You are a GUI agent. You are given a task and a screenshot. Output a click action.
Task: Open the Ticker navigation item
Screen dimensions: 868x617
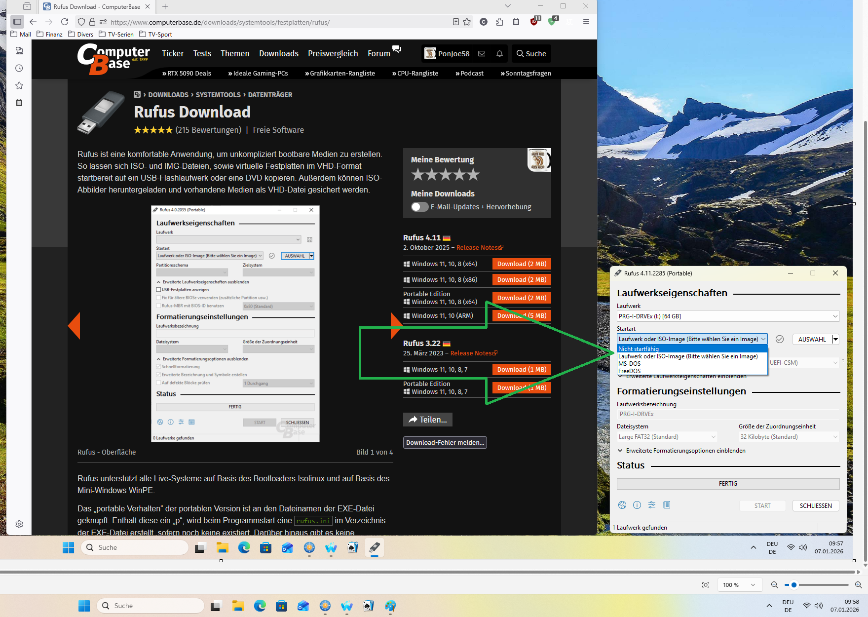(x=173, y=53)
